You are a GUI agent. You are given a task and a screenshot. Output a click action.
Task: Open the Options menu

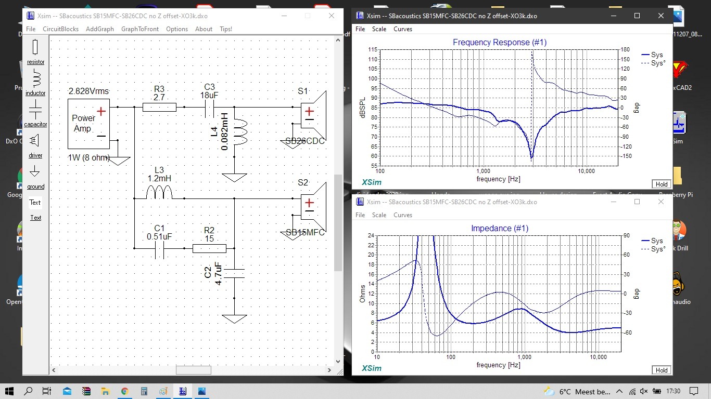coord(177,29)
